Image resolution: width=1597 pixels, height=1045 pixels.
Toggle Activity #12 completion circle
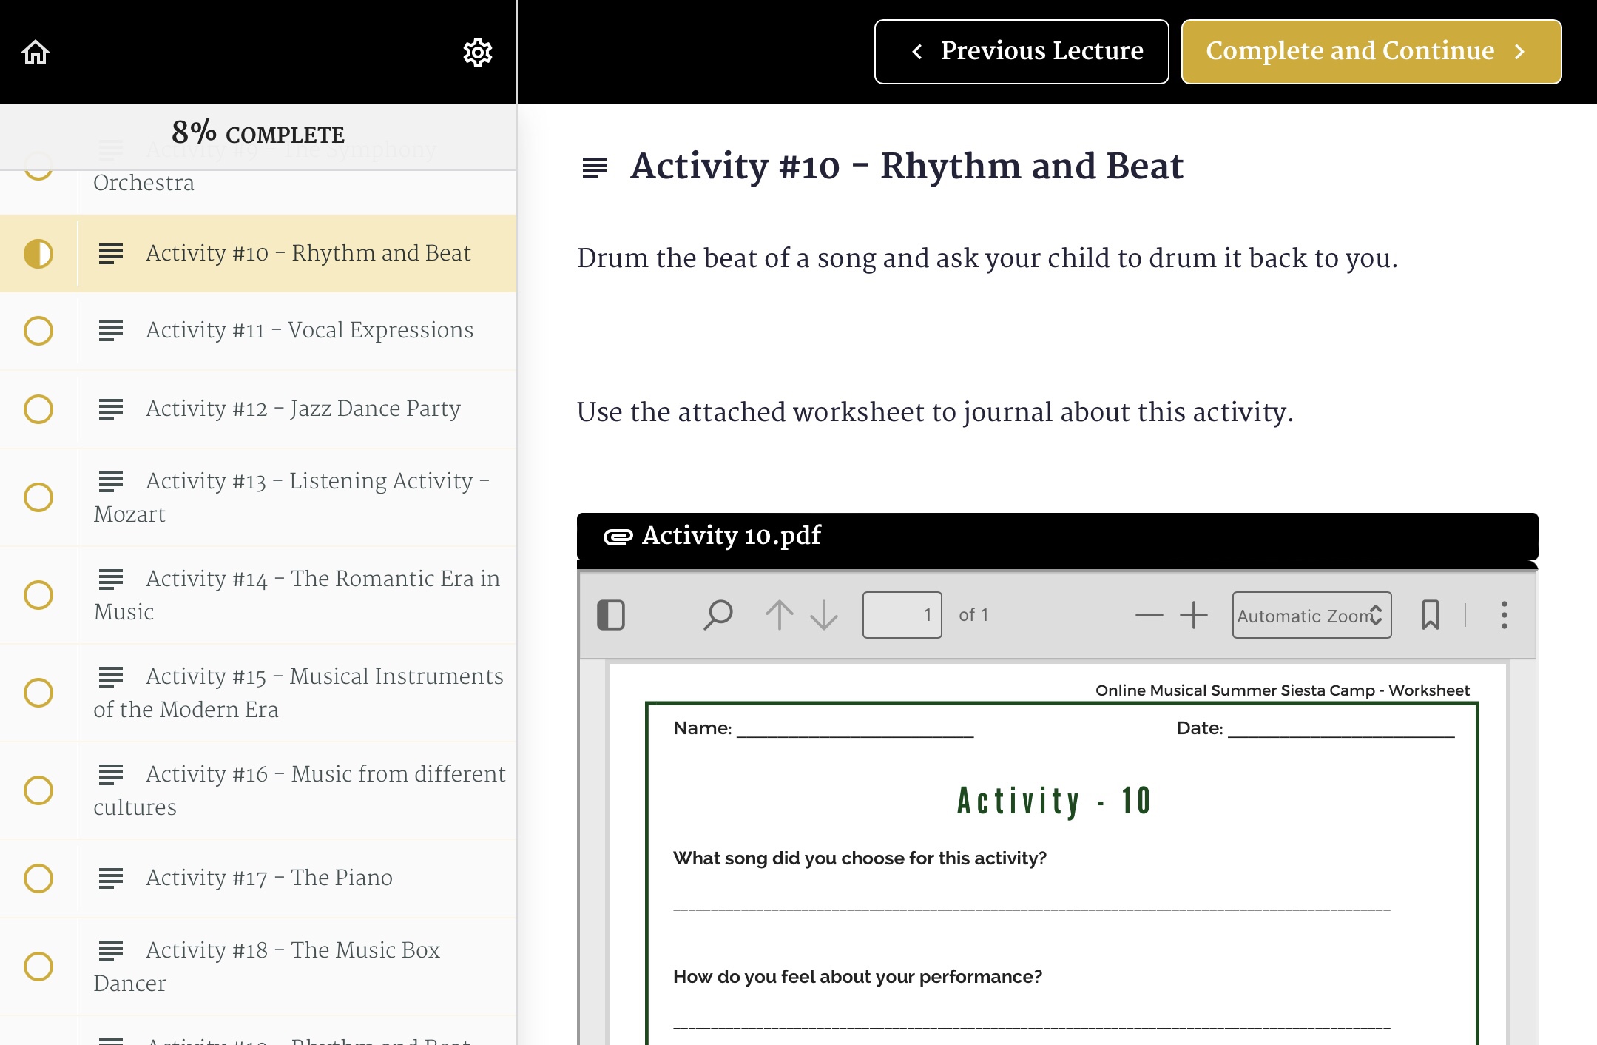(x=38, y=409)
